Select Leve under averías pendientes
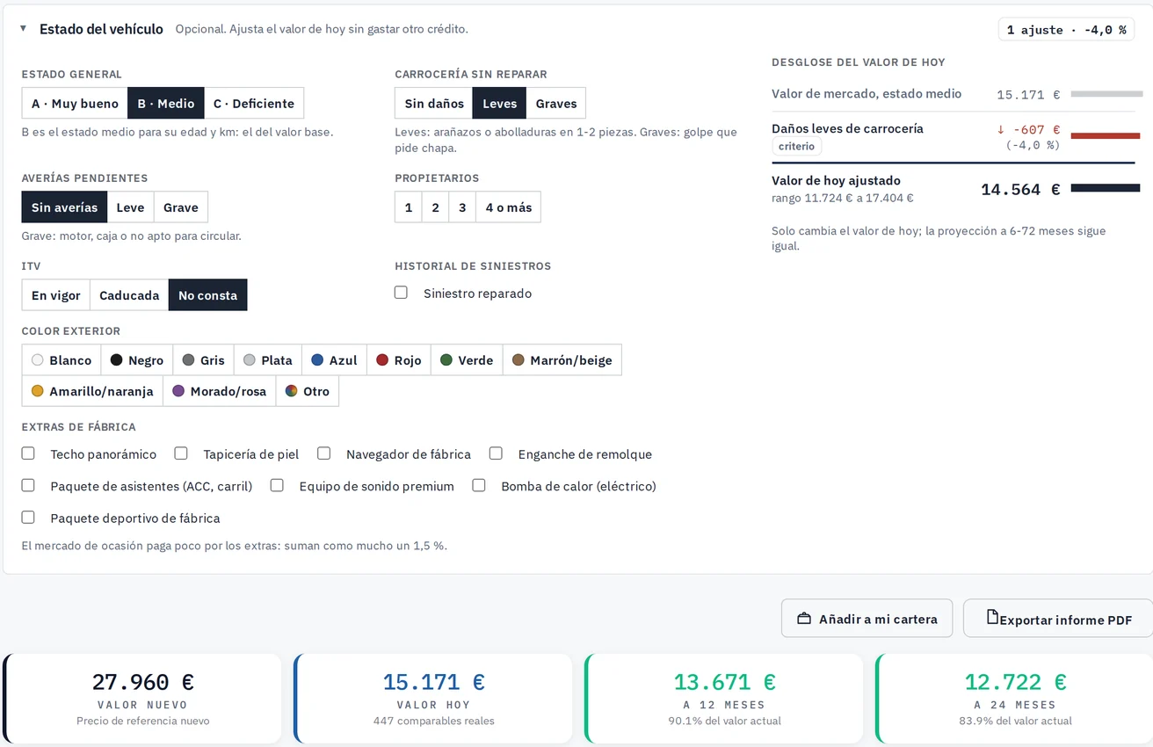 tap(130, 207)
